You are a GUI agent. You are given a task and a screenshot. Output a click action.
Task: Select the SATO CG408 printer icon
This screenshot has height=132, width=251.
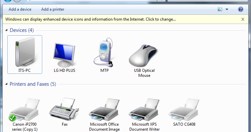(184, 110)
